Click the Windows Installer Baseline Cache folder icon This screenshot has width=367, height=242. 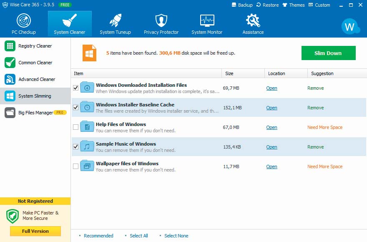pos(87,107)
